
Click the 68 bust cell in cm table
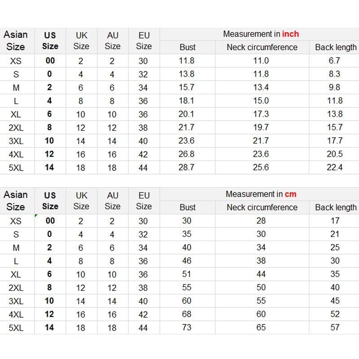pyautogui.click(x=187, y=314)
